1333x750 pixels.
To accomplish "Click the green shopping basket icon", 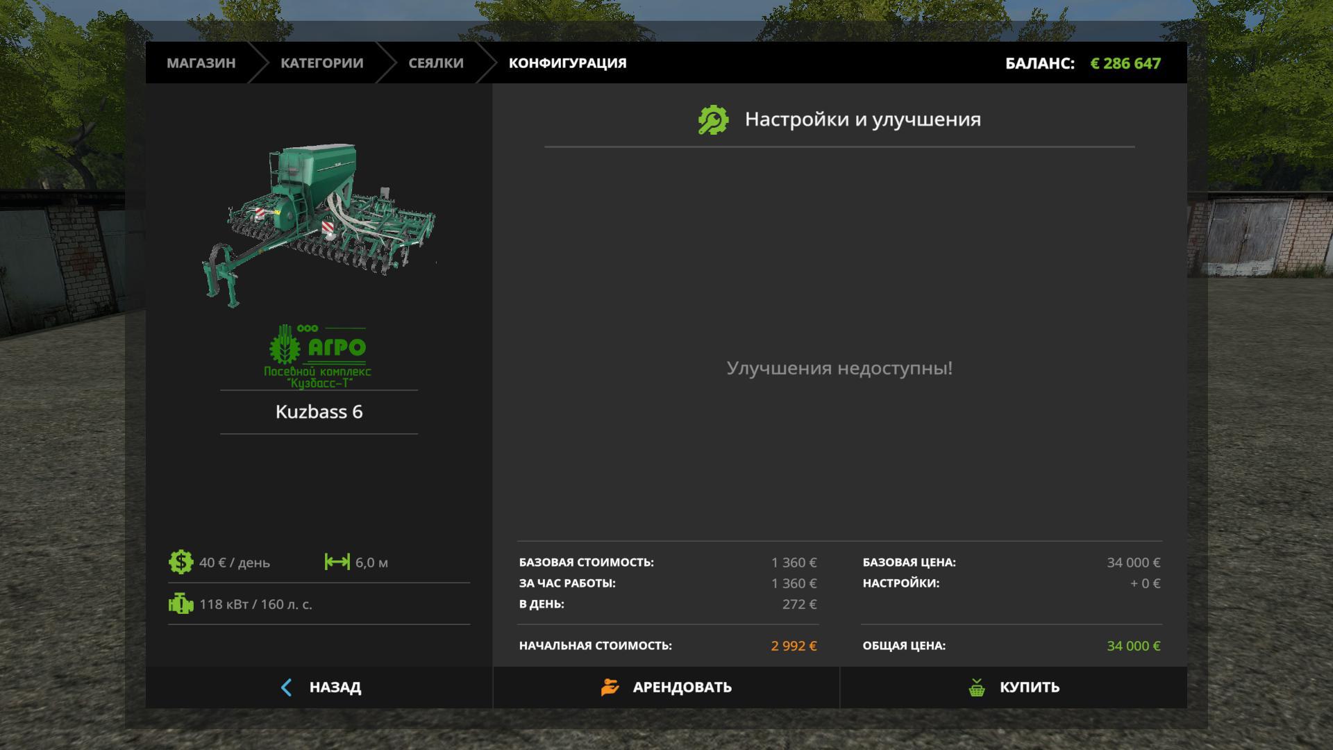I will [x=977, y=687].
